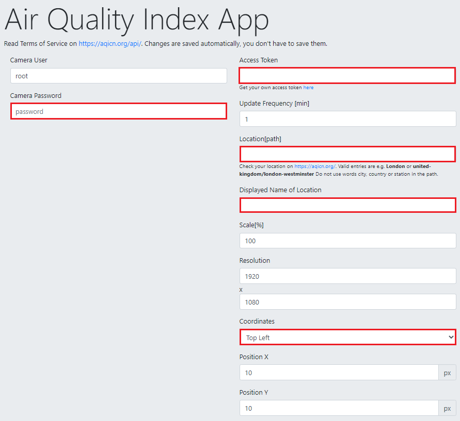460x421 pixels.
Task: Focus the Camera User field containing root
Action: [x=118, y=76]
